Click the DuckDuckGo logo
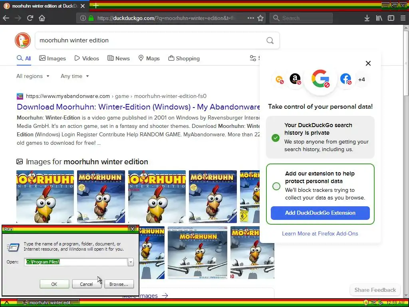The image size is (409, 307). point(23,40)
